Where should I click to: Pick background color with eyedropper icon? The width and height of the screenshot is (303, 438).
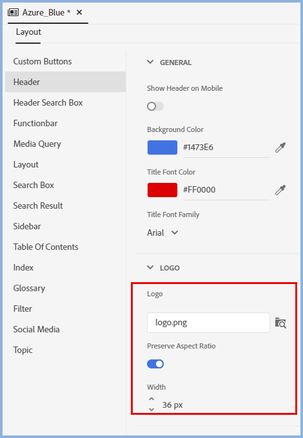280,148
